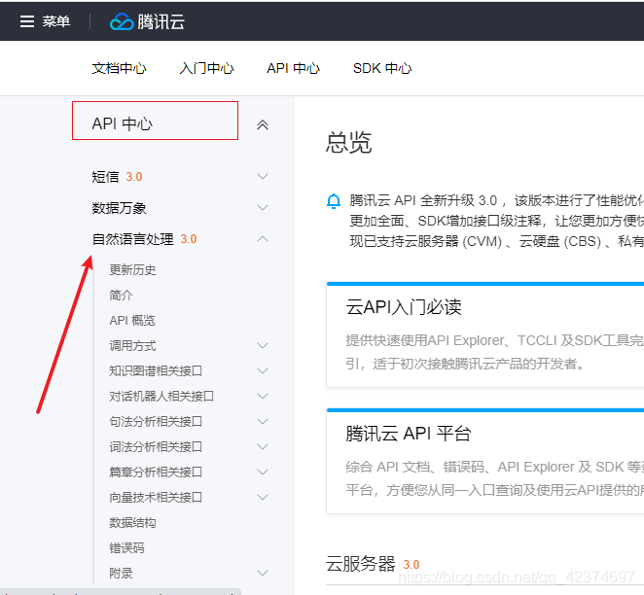The image size is (644, 595).
Task: Open 简介 in the sidebar
Action: tap(122, 296)
